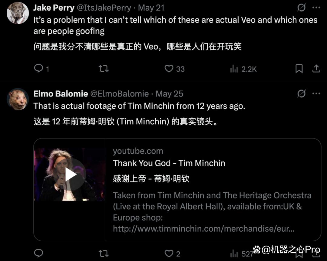Open more options on Jake Perry's tweet

(316, 8)
